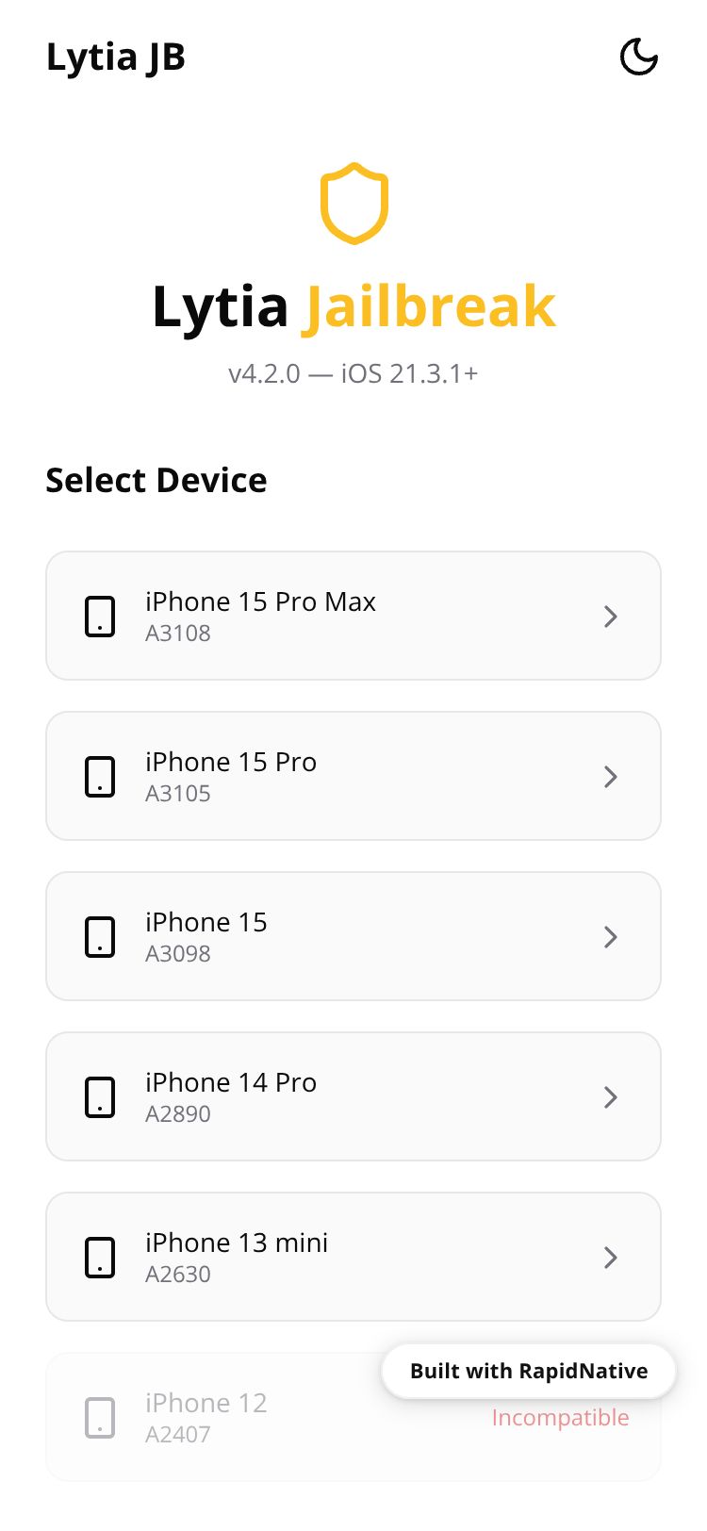Click phone icon beside iPhone 15 Pro

click(100, 777)
